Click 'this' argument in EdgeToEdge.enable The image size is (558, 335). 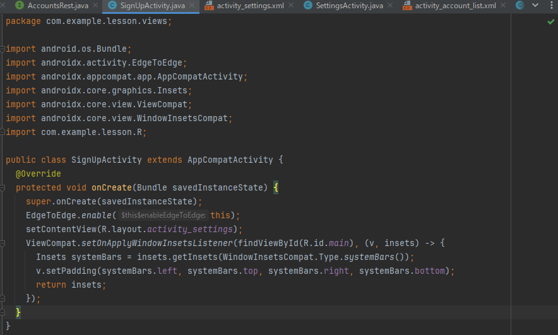pos(220,215)
